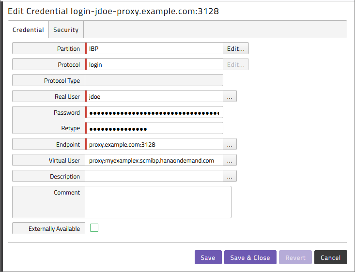
Task: Click the Virtual User label
Action: pos(64,160)
